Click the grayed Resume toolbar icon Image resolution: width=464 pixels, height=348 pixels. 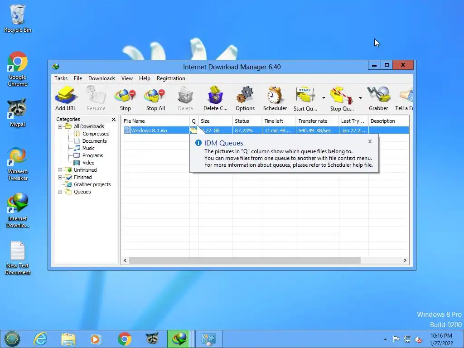click(96, 98)
